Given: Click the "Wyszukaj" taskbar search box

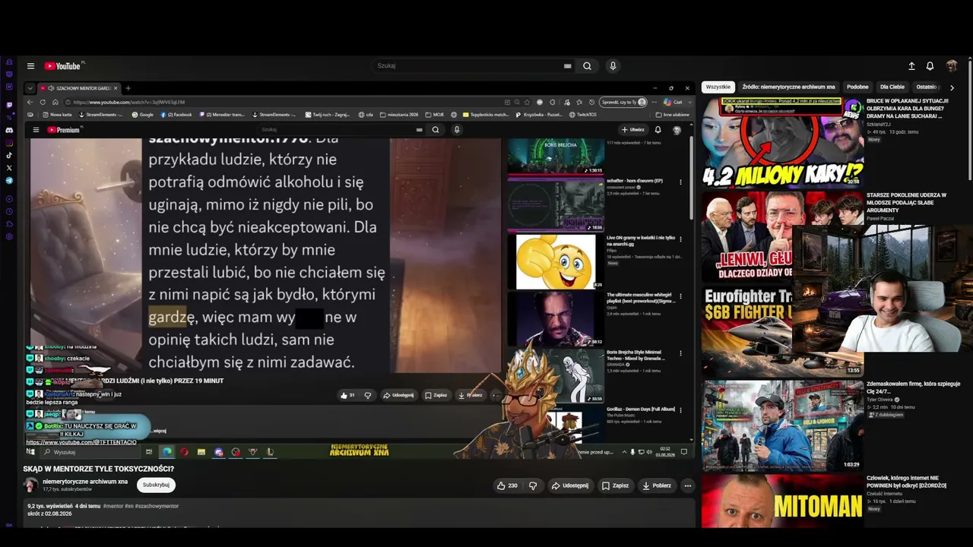Looking at the screenshot, I should (x=91, y=452).
